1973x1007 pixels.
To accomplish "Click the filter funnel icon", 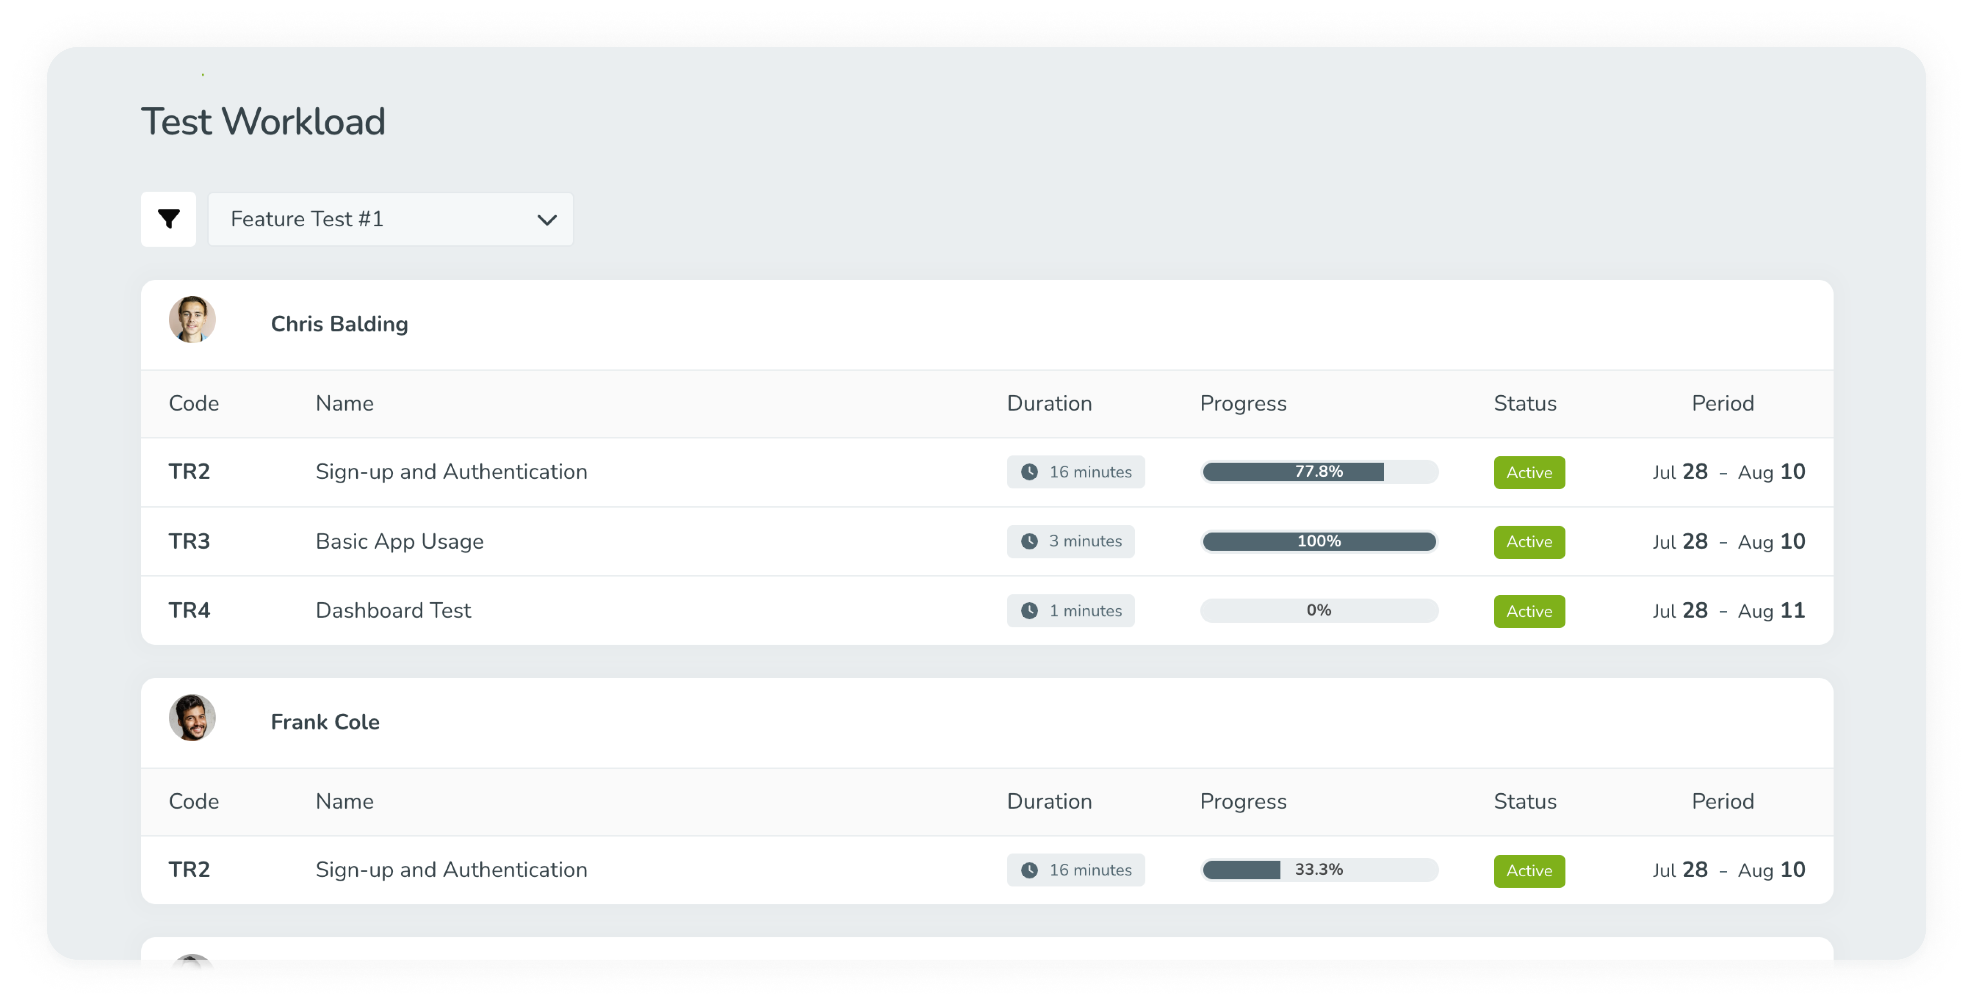I will pyautogui.click(x=168, y=219).
